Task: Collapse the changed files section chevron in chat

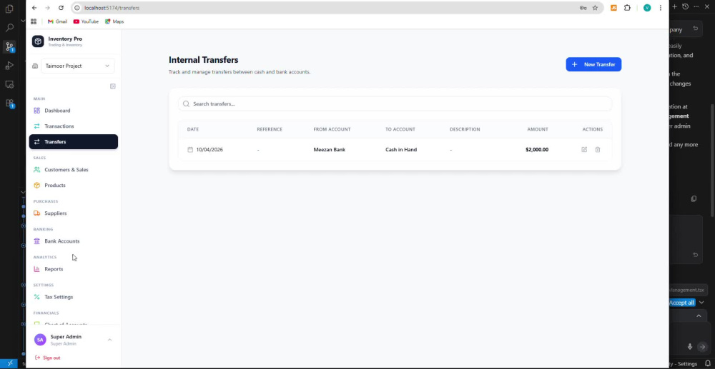Action: (x=698, y=315)
